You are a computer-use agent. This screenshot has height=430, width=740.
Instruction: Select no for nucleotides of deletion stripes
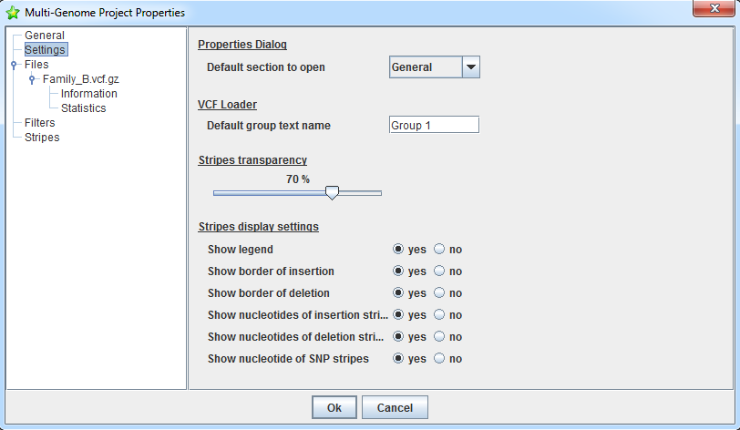[439, 337]
